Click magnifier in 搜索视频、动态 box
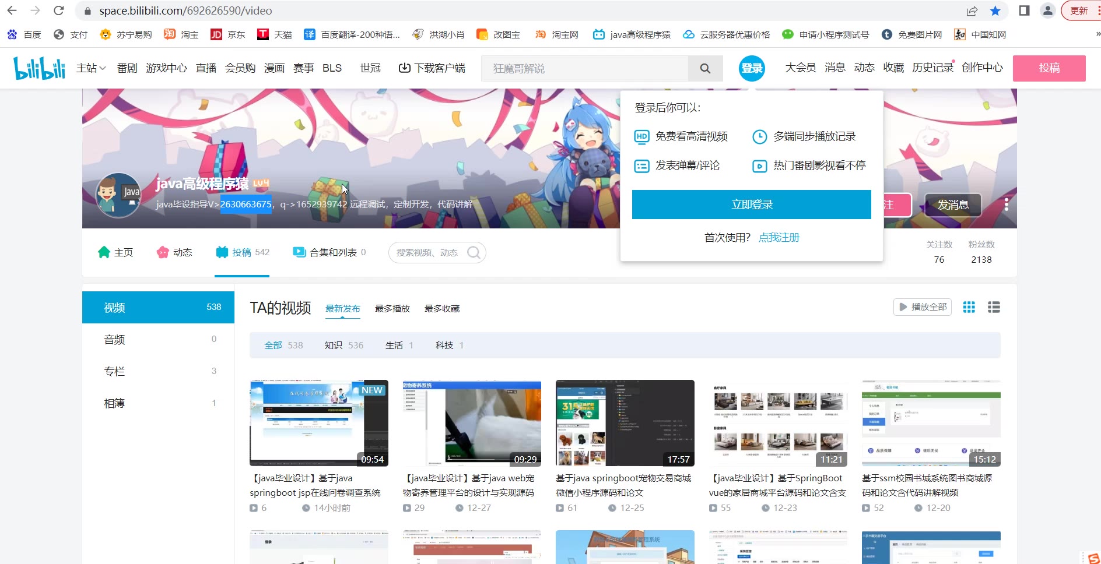This screenshot has width=1101, height=564. 474,252
